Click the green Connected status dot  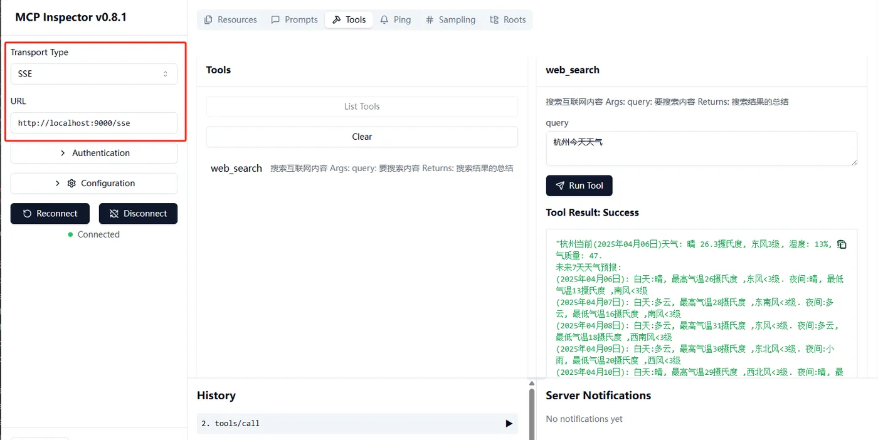point(71,234)
